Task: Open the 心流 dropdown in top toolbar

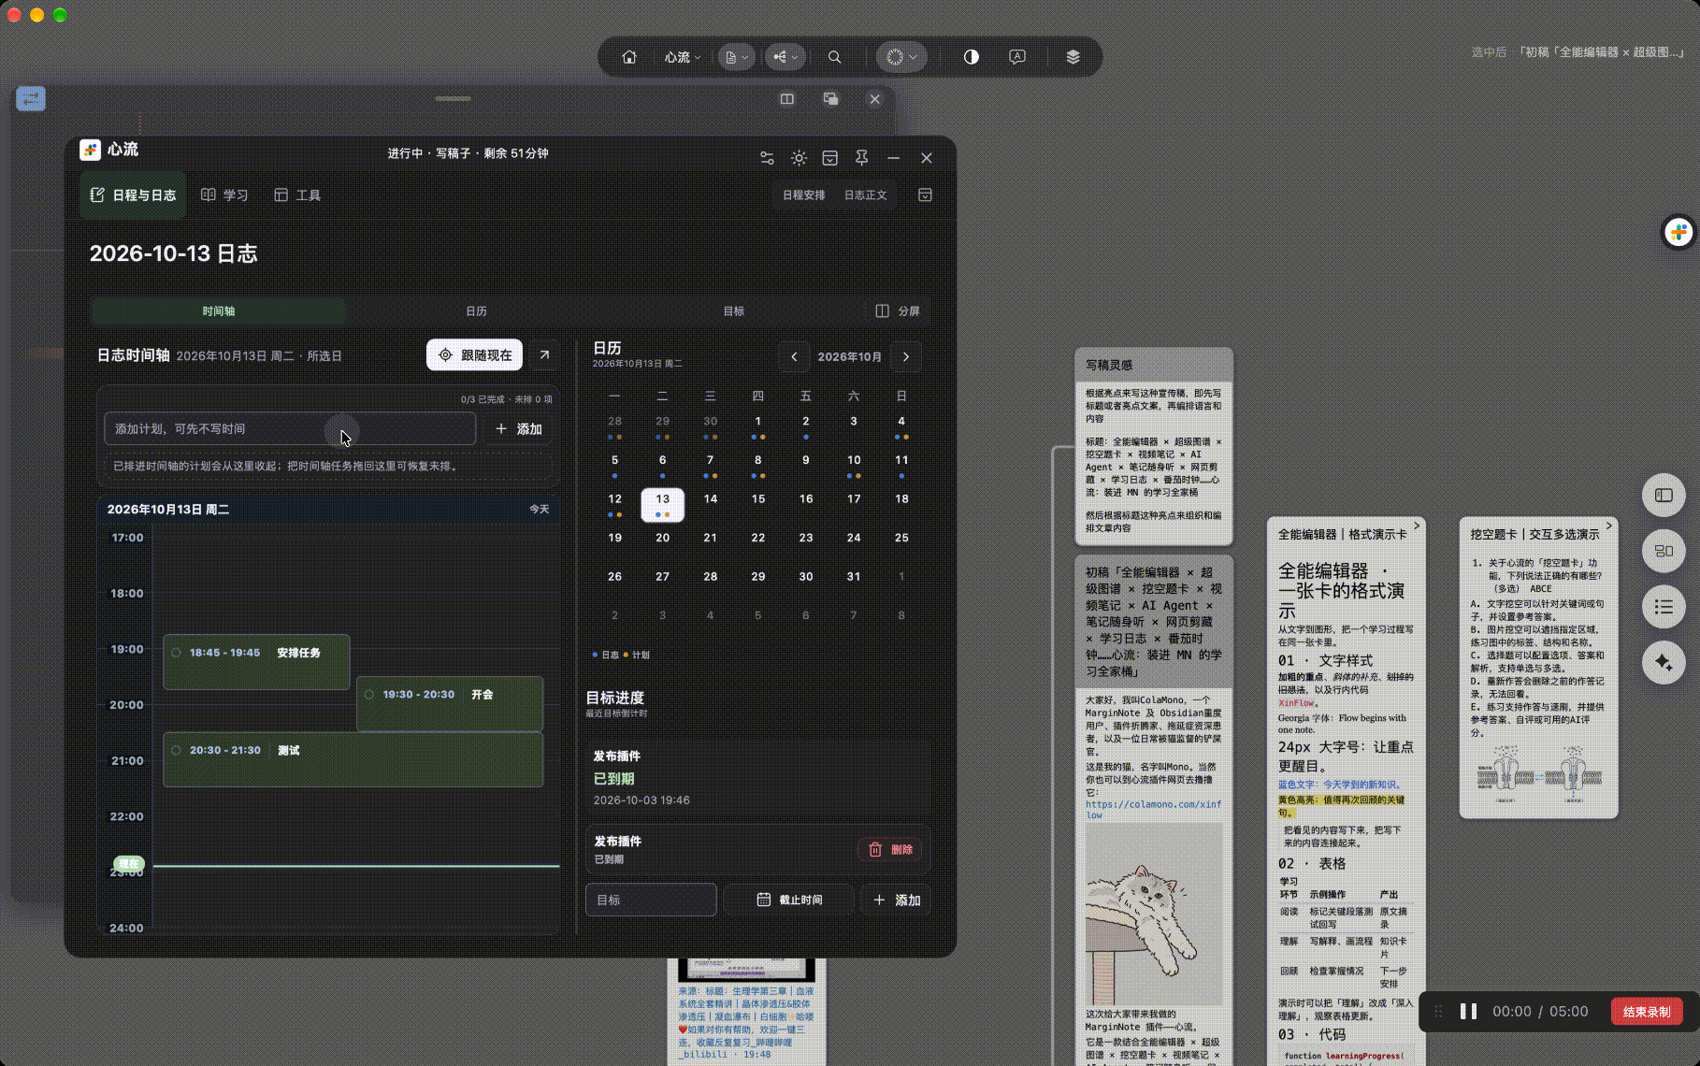Action: coord(683,57)
